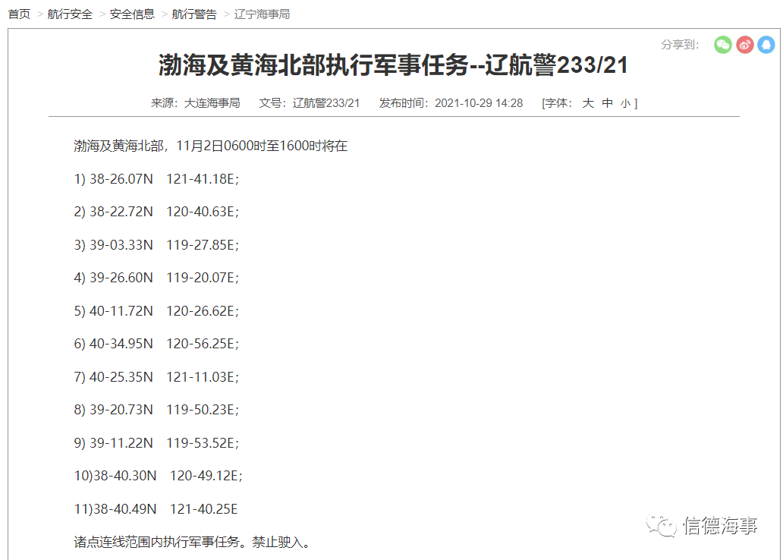
Task: Click the 分享到 label
Action: 680,45
